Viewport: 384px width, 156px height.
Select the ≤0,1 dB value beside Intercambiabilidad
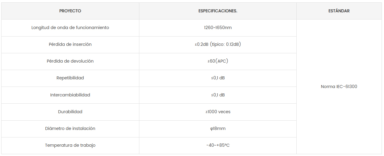(x=218, y=95)
